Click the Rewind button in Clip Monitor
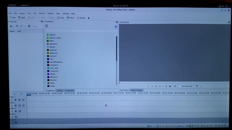This screenshot has height=130, width=232. [x=156, y=86]
